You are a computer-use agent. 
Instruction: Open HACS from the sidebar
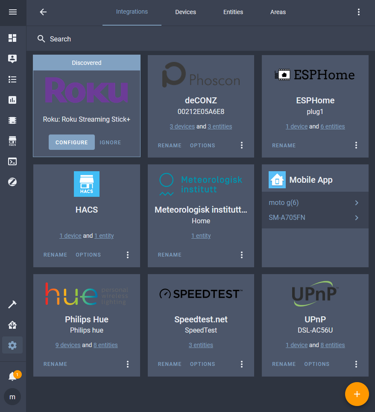(12, 141)
